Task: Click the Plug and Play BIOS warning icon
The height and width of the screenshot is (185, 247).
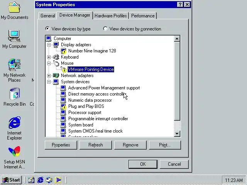Action: (x=63, y=106)
